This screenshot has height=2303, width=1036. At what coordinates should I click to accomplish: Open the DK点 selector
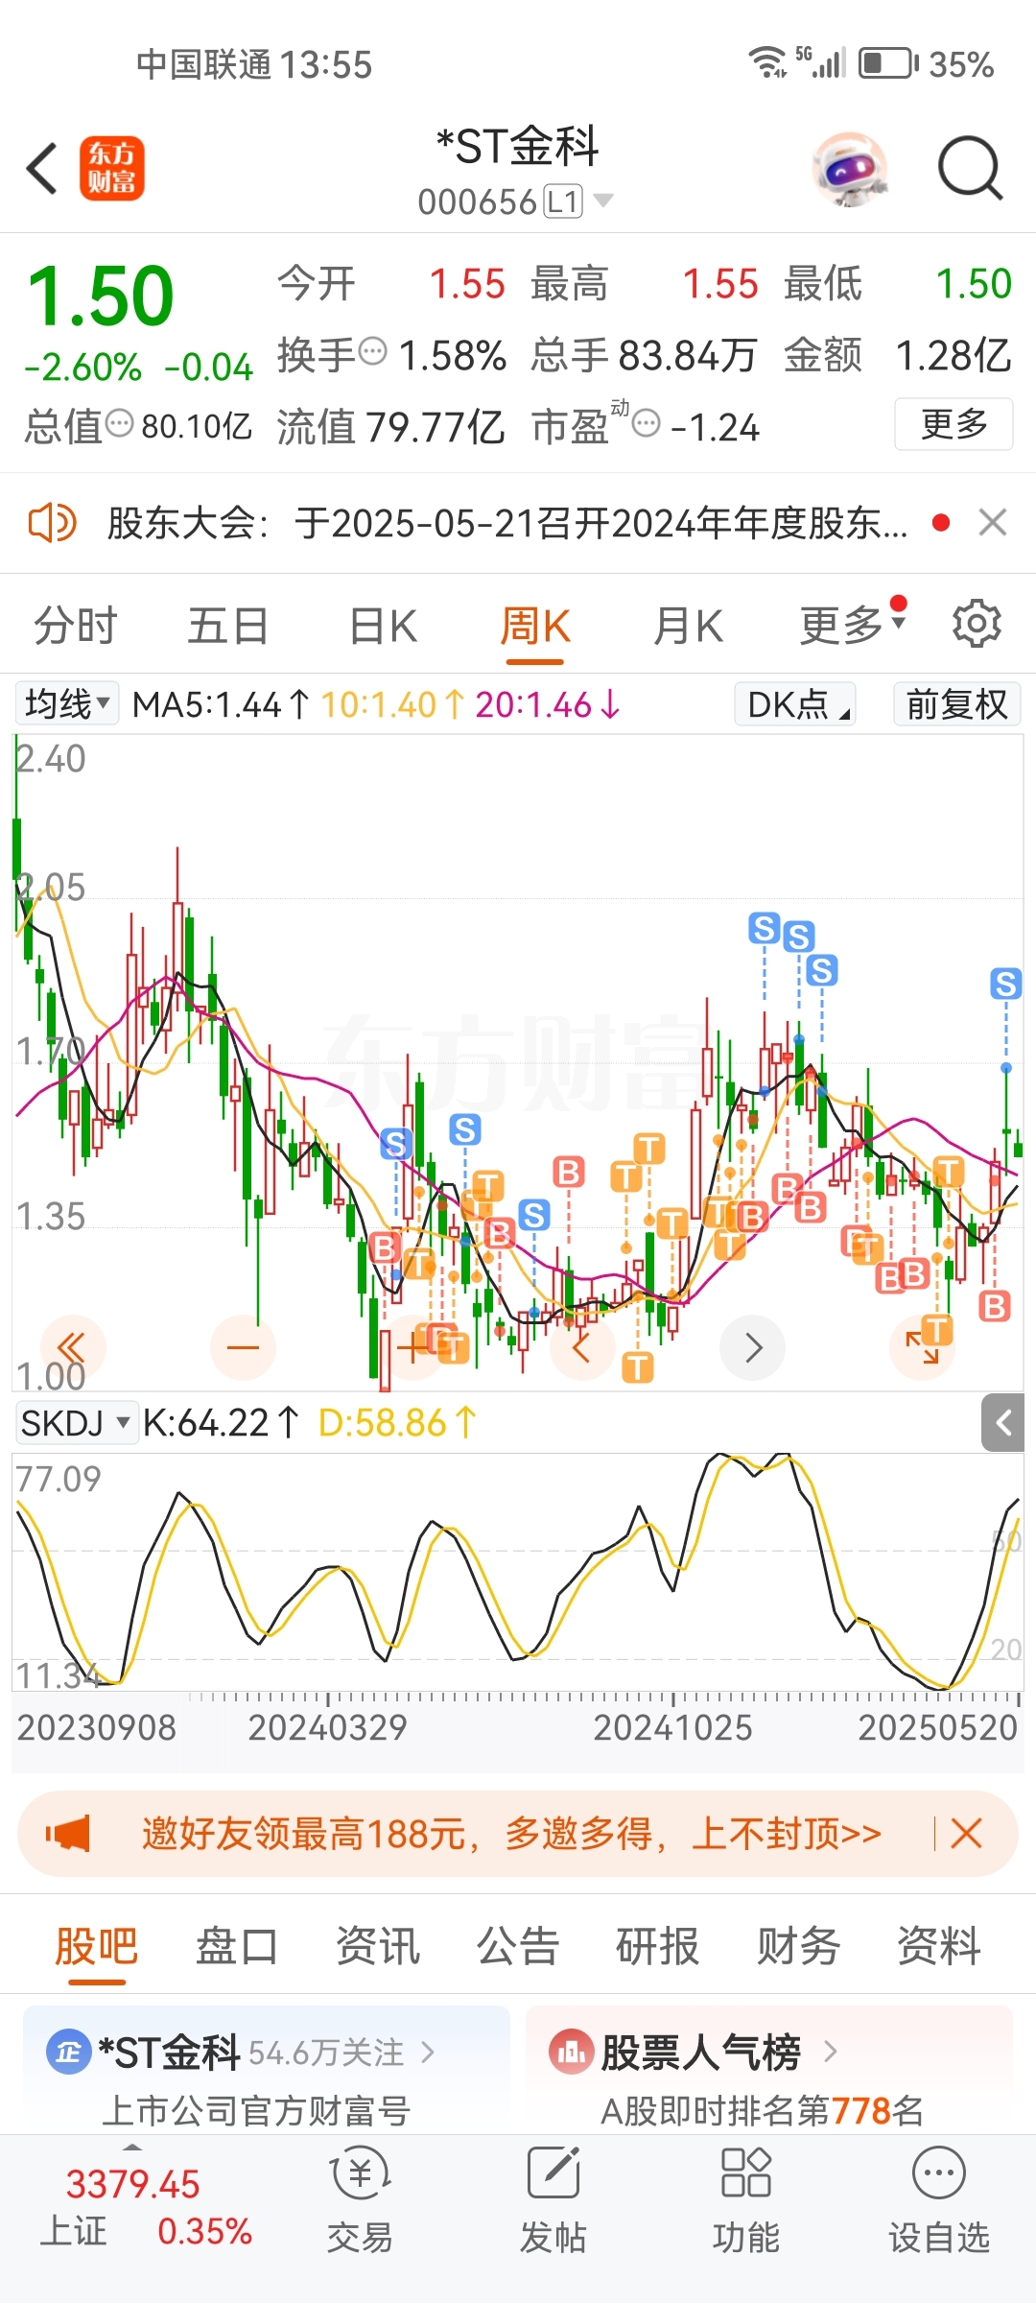795,703
